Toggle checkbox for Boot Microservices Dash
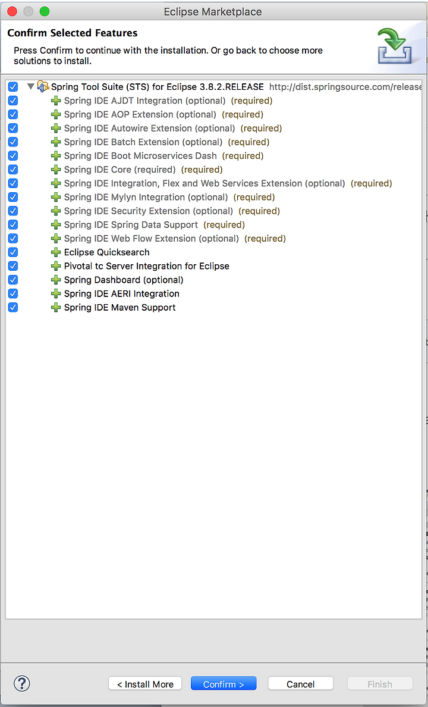 pos(13,155)
